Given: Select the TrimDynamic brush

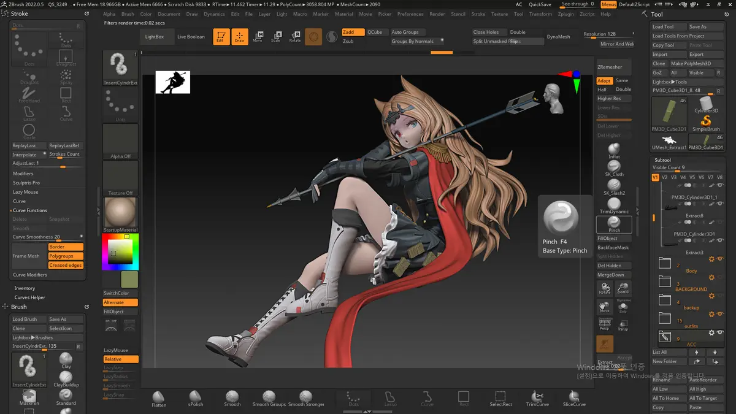Looking at the screenshot, I should [614, 205].
